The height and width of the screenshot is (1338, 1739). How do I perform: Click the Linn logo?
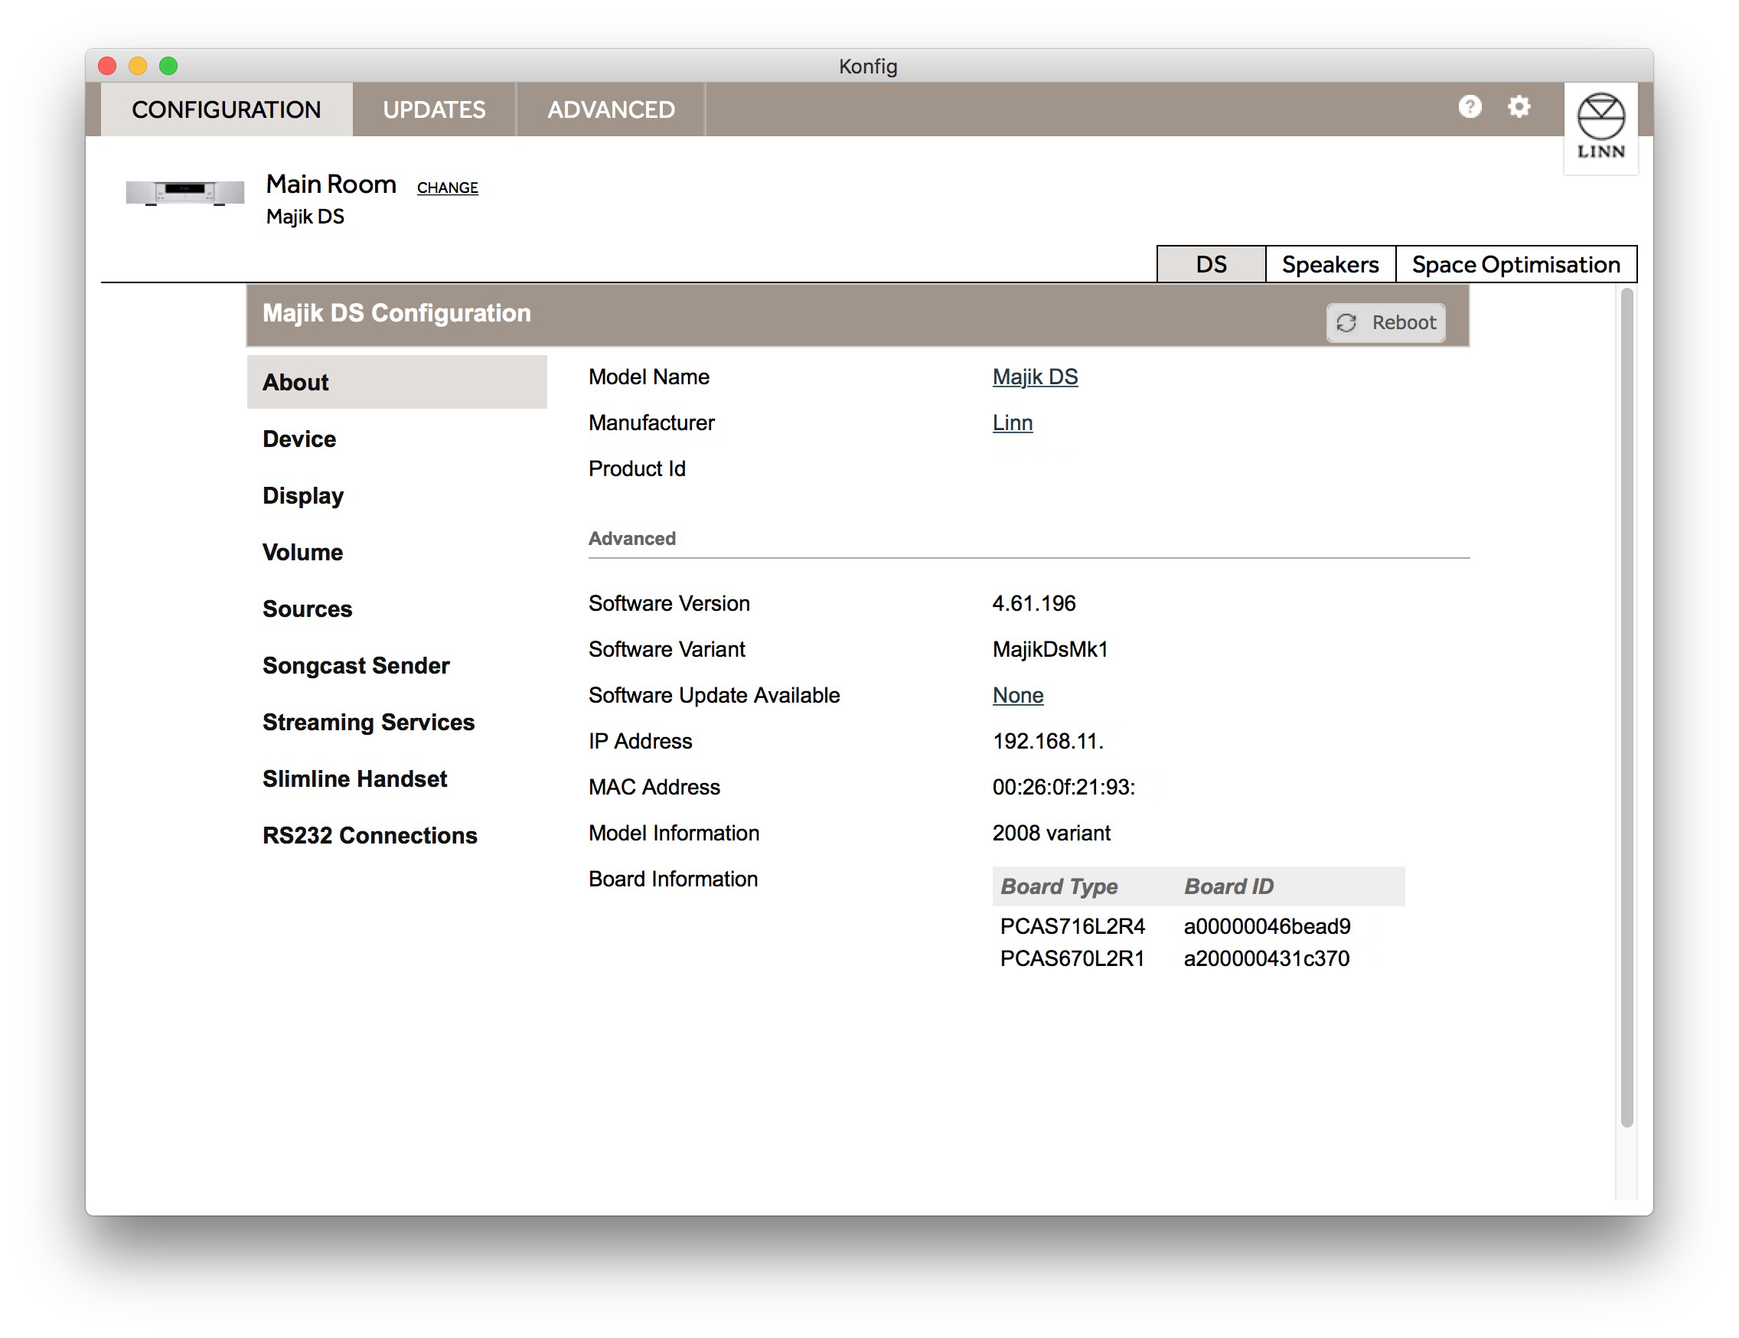[1600, 127]
